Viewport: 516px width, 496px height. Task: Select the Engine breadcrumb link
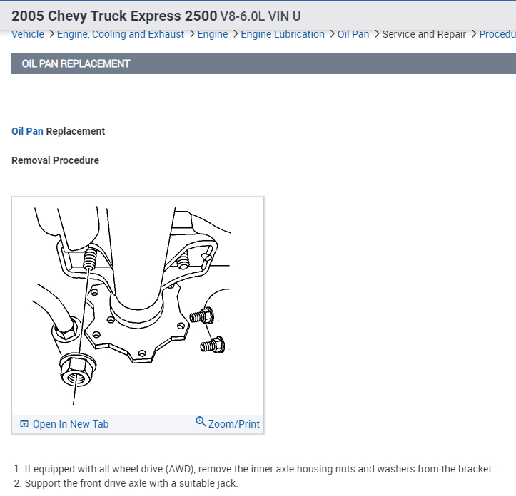212,34
